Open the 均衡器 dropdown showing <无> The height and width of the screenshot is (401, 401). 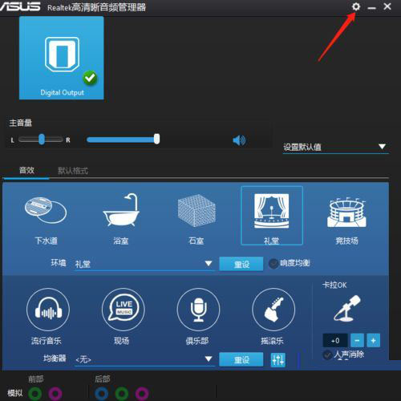pyautogui.click(x=144, y=359)
